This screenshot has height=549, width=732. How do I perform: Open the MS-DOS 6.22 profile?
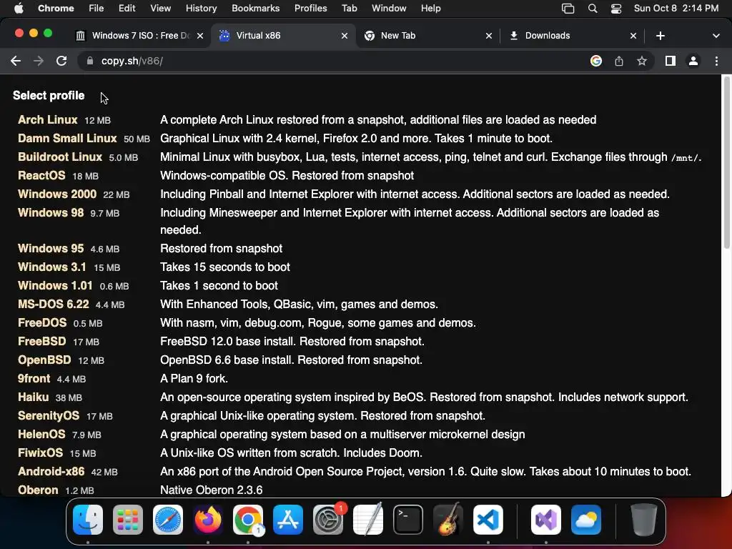[53, 305]
